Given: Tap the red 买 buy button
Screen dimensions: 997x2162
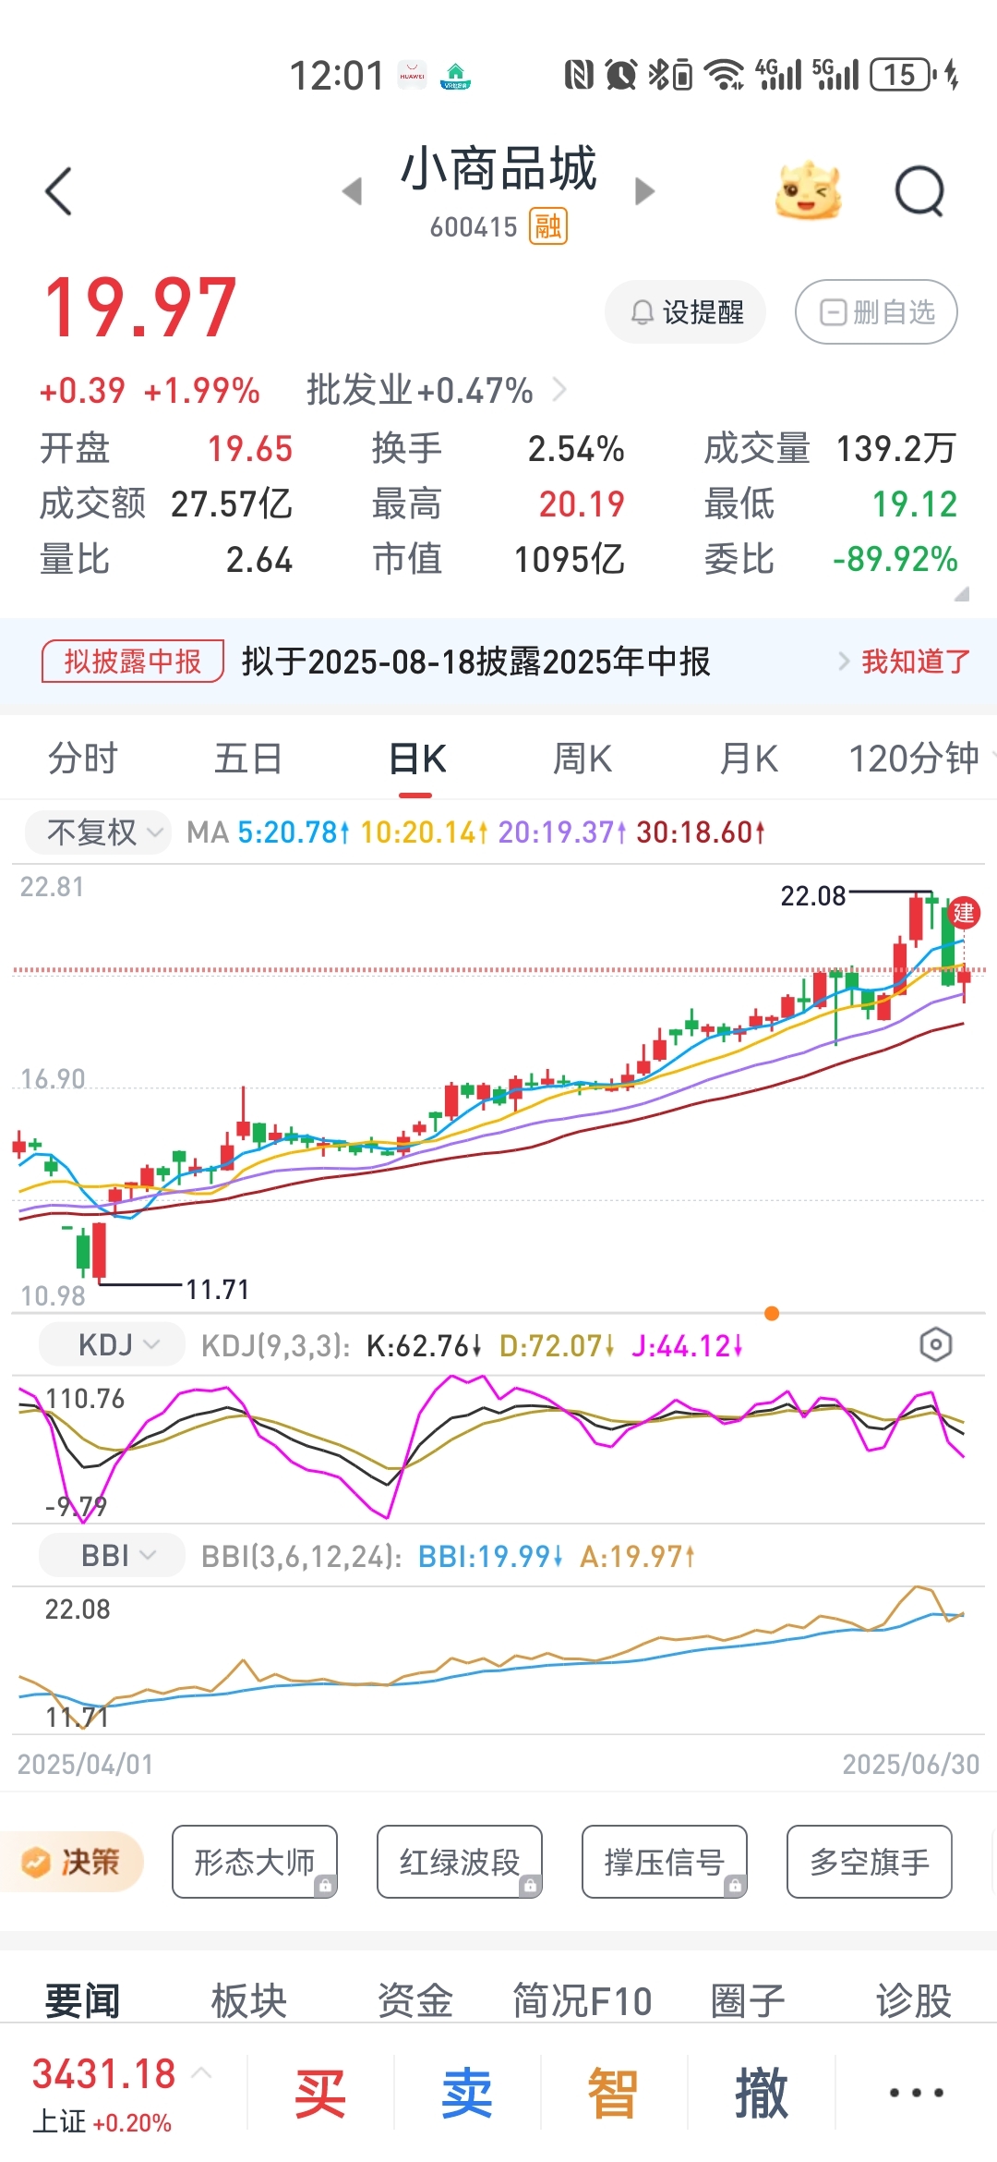Looking at the screenshot, I should (320, 2093).
